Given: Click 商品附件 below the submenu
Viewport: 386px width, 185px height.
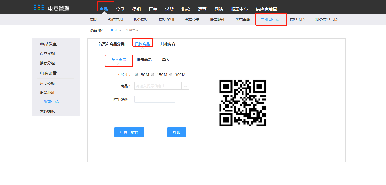Looking at the screenshot, I should (x=97, y=30).
